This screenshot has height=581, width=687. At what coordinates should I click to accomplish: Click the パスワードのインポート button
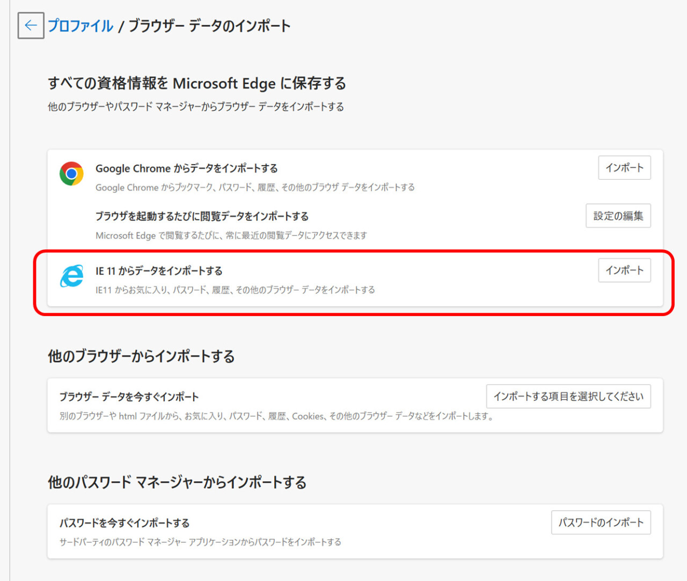(x=601, y=523)
